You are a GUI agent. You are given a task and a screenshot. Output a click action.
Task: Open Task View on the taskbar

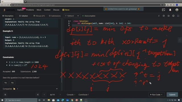[44, 100]
